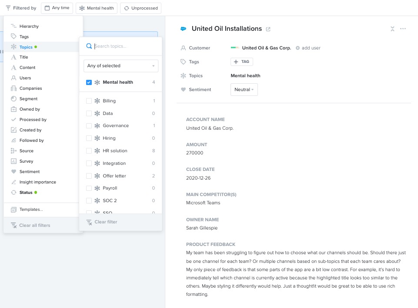Check the HR solution topic checkbox
Image resolution: width=418 pixels, height=308 pixels.
89,151
